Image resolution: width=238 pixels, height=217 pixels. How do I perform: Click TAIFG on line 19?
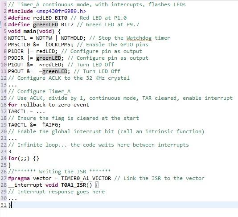pos(50,125)
